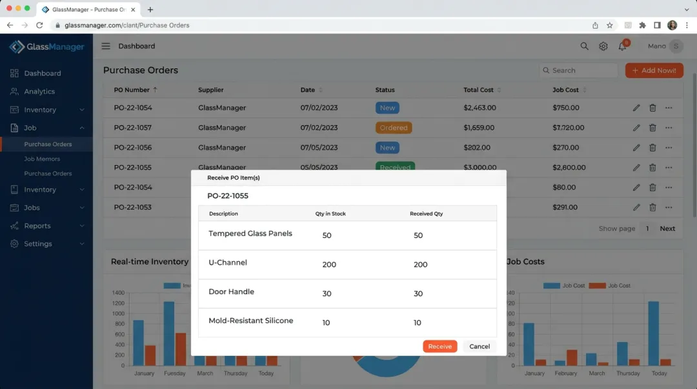Delete the $80.00 job cost row
This screenshot has height=389, width=697.
point(652,188)
